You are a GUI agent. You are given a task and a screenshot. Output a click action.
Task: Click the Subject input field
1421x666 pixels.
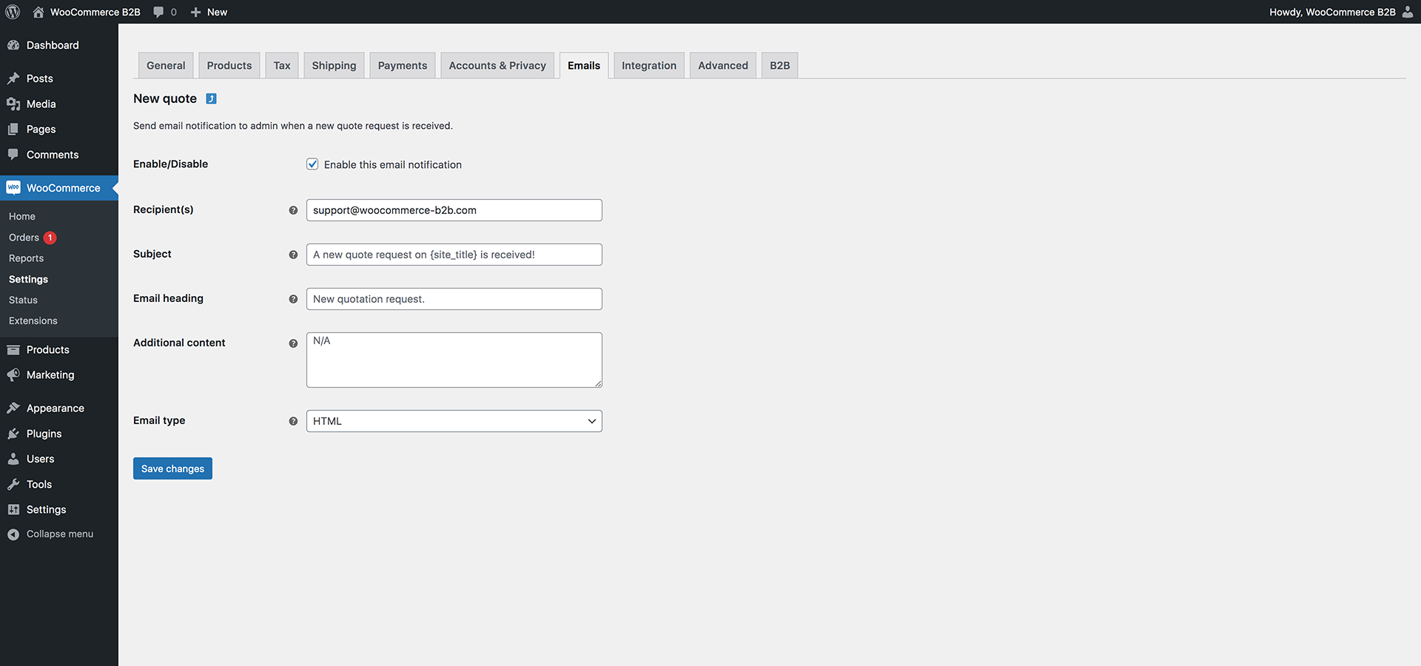(x=454, y=255)
